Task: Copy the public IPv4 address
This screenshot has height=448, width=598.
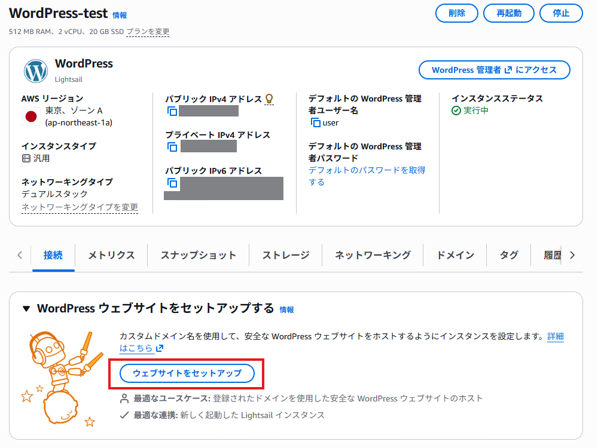Action: [172, 111]
